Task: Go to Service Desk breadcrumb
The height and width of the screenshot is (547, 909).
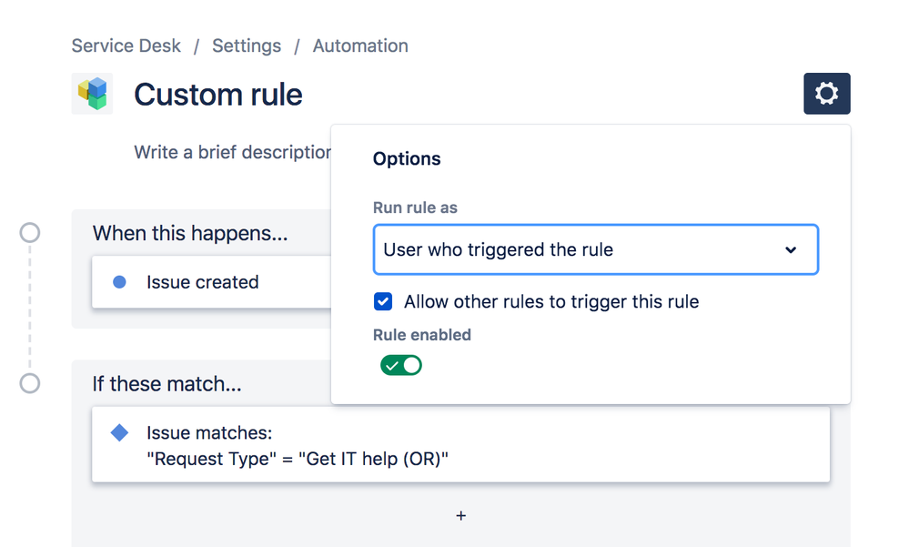Action: pyautogui.click(x=126, y=46)
